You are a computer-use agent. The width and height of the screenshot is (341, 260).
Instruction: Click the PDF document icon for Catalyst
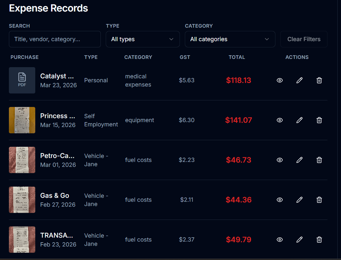[x=22, y=80]
